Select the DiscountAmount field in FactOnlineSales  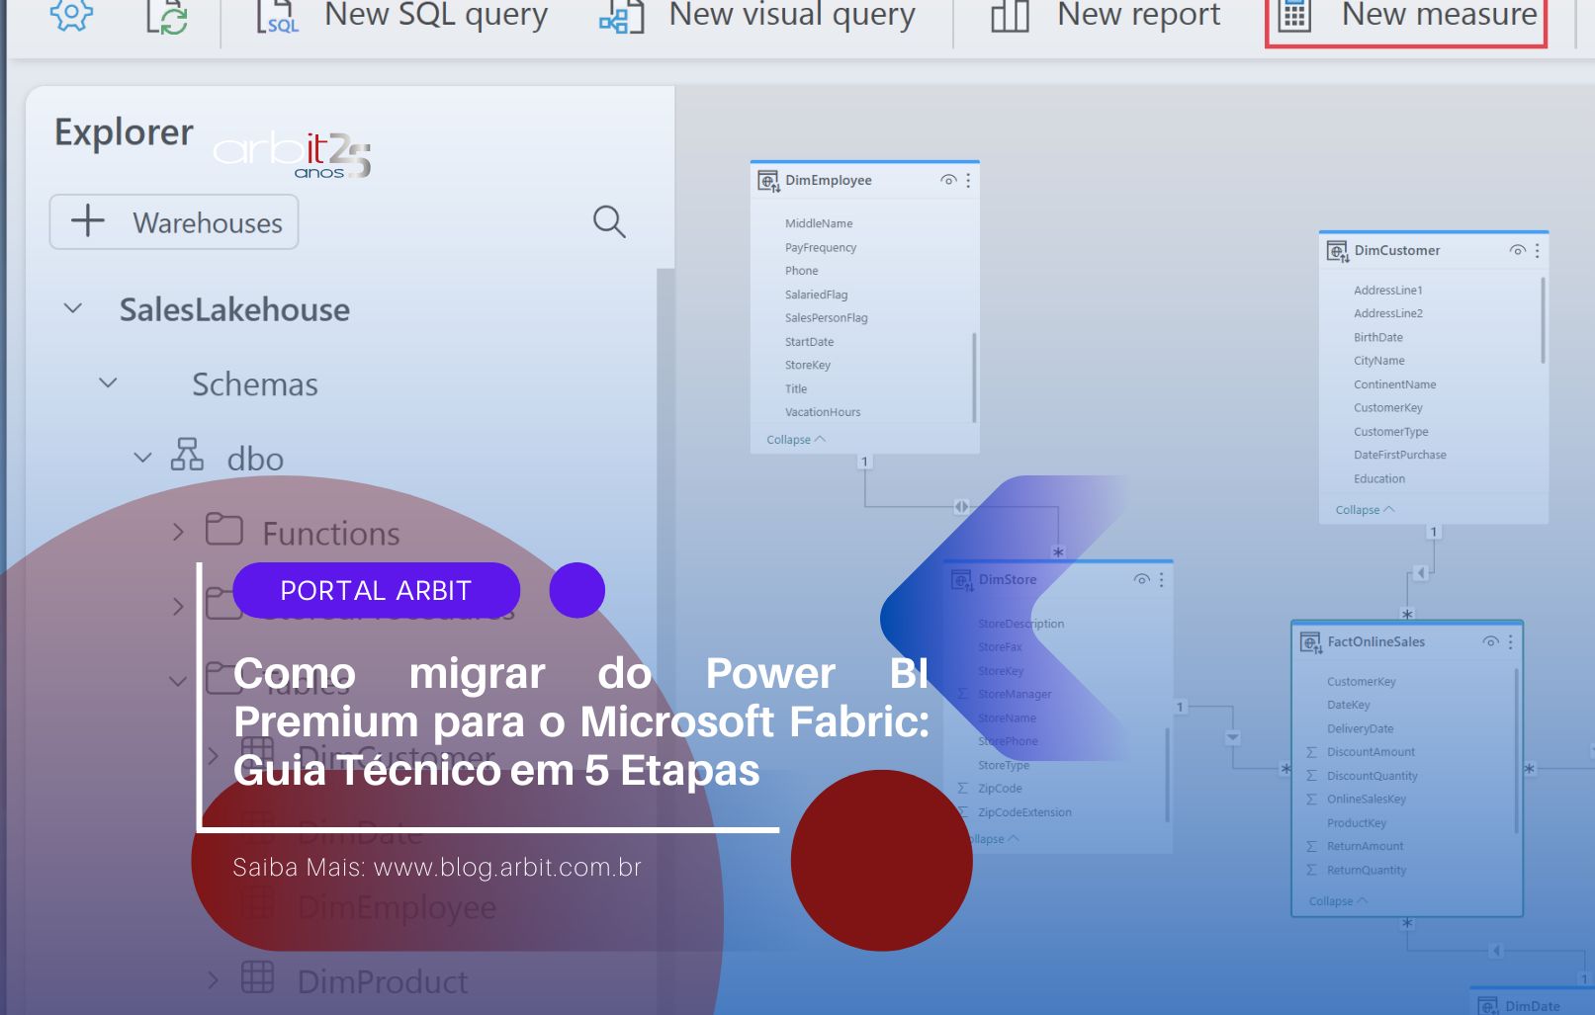click(x=1371, y=752)
